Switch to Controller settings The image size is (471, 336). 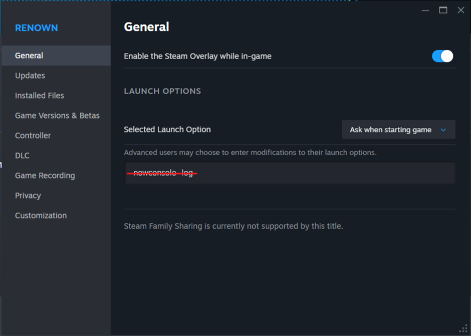click(x=33, y=135)
